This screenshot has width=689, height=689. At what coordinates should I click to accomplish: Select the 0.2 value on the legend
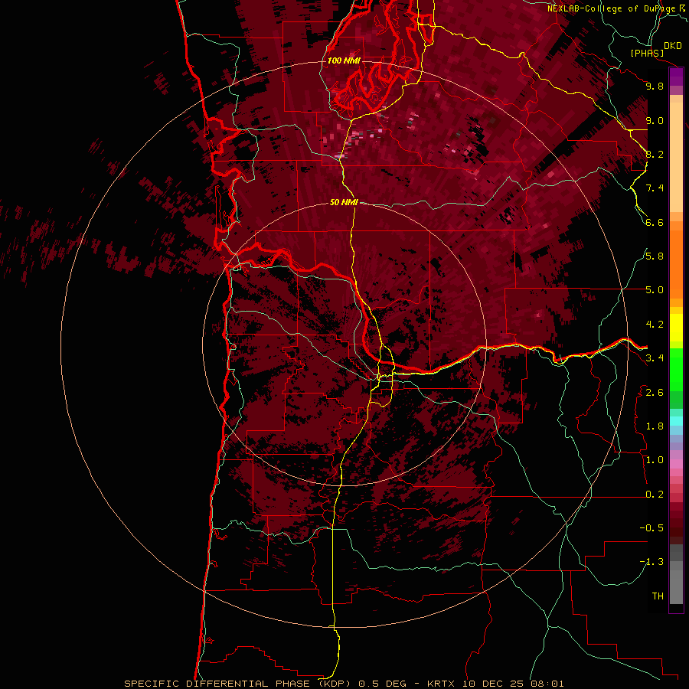tap(655, 495)
